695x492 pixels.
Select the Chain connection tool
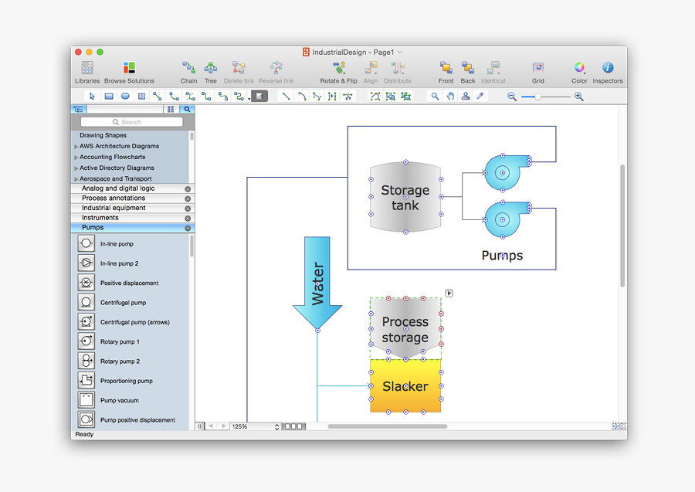tap(188, 70)
